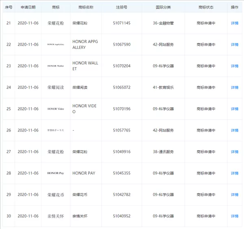Viewport: 244px width, 229px height.
Task: Click serial number 30
Action: point(9,216)
